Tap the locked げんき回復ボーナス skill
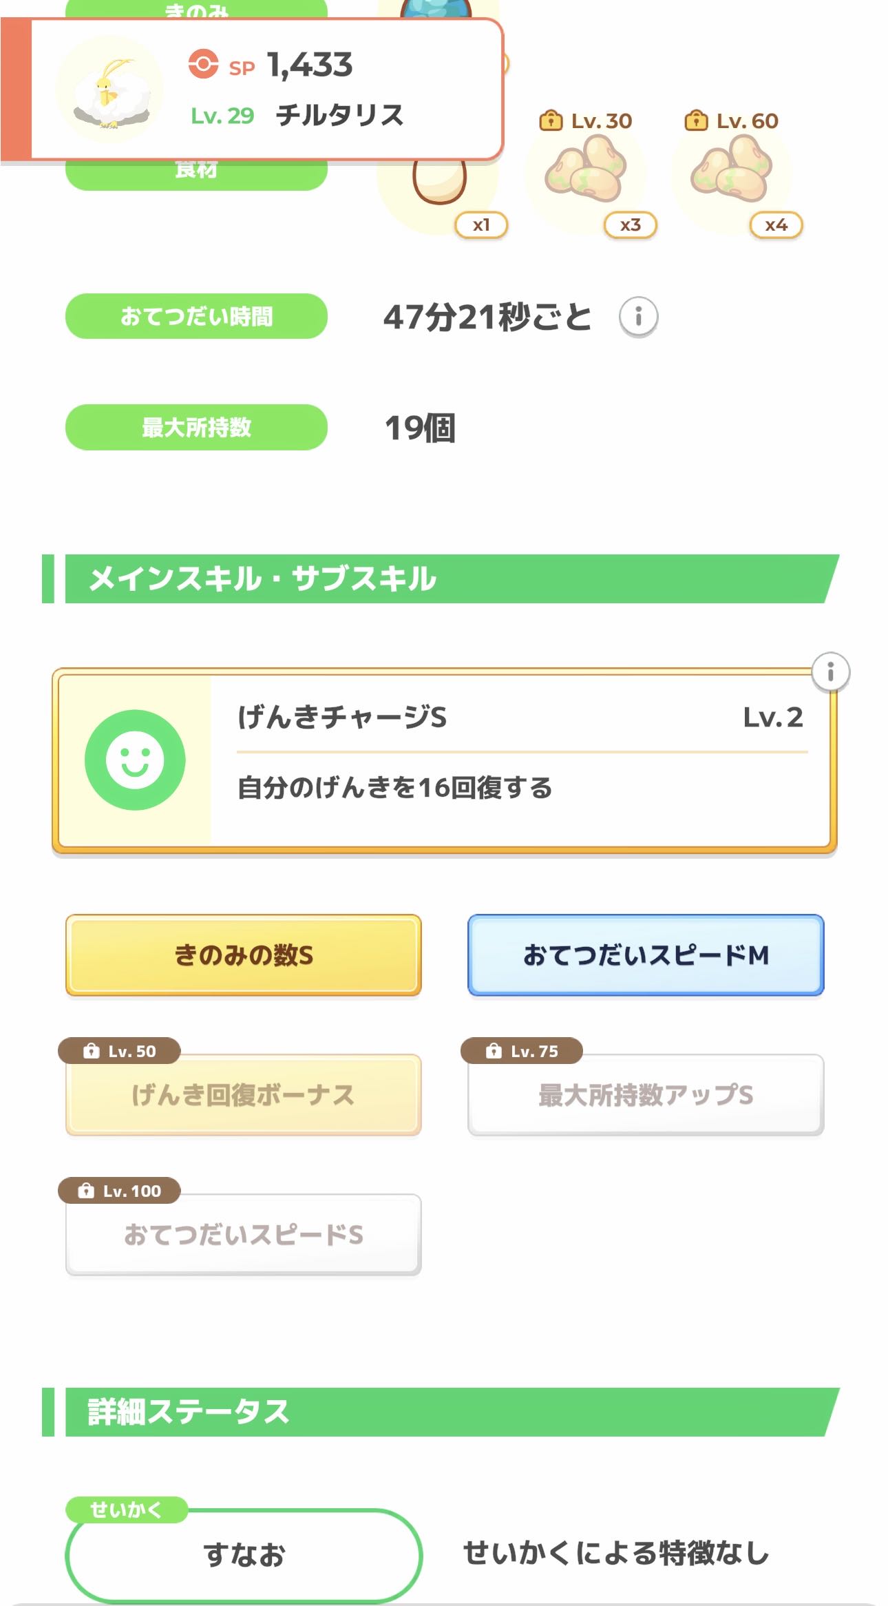 244,1095
